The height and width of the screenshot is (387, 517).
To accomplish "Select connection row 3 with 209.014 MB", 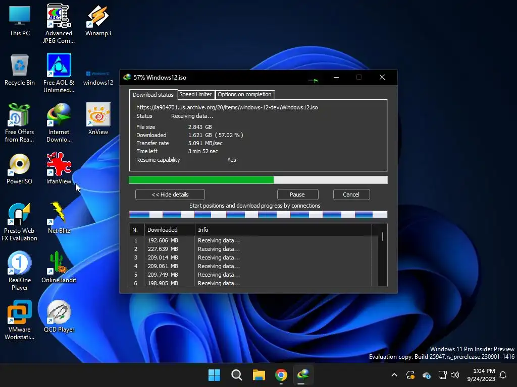I will pos(250,257).
